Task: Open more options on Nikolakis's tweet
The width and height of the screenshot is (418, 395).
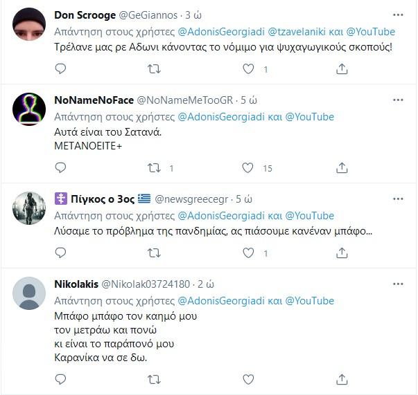Action: coord(398,284)
